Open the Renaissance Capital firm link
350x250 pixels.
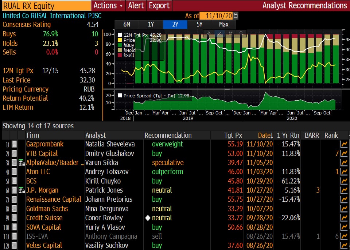54,199
